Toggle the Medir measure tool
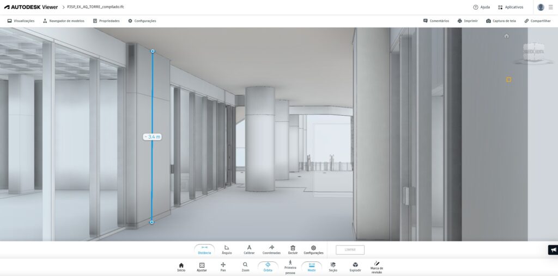Image resolution: width=558 pixels, height=276 pixels. click(312, 267)
